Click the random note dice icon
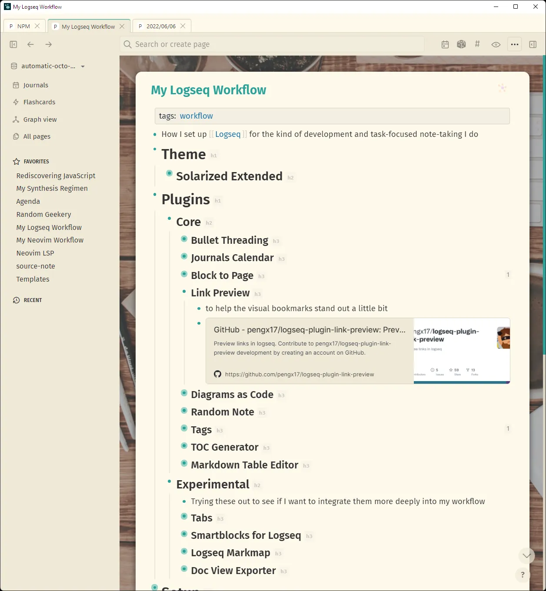This screenshot has height=591, width=546. tap(461, 44)
